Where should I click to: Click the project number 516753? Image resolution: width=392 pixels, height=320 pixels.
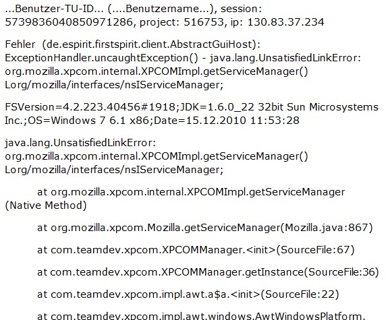204,22
